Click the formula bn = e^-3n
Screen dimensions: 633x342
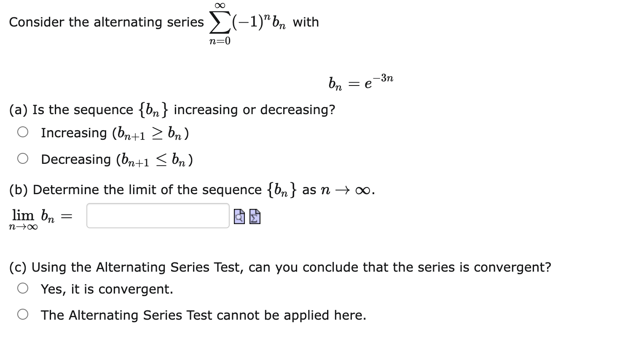360,81
